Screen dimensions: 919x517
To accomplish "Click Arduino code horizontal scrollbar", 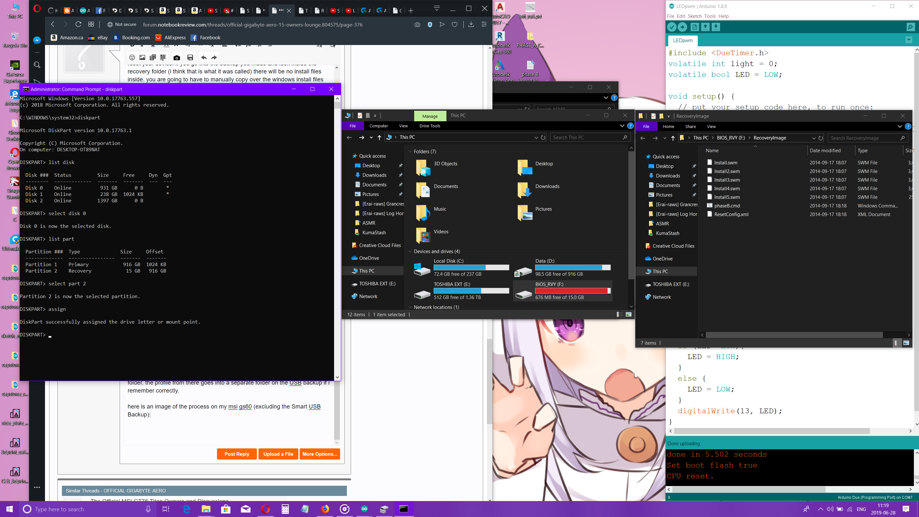I will point(771,431).
